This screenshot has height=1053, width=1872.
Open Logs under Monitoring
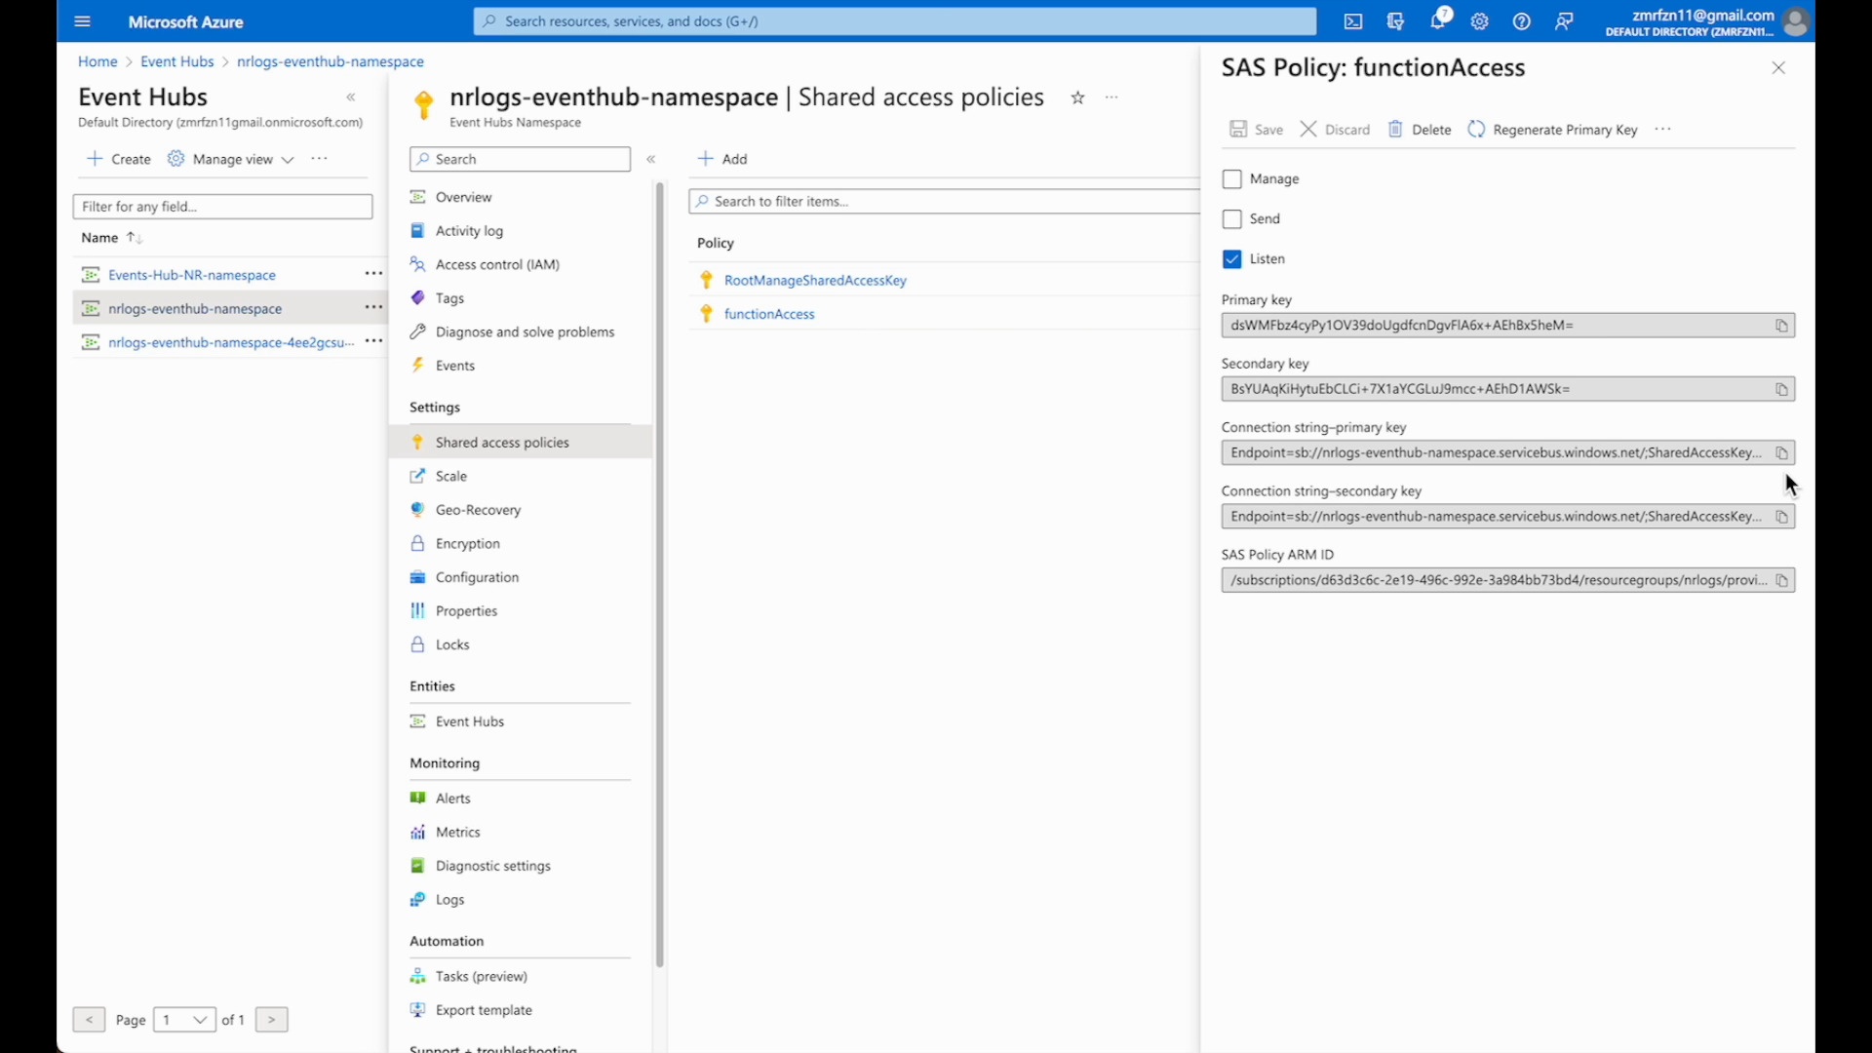tap(449, 900)
